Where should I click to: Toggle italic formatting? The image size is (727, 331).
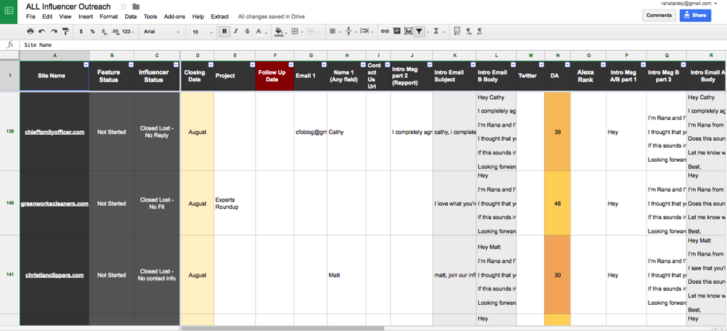pos(236,31)
